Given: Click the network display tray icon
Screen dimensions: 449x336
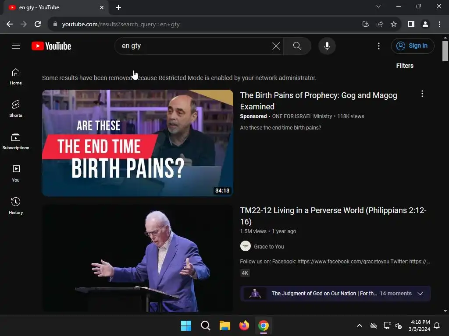Looking at the screenshot, I should point(387,325).
